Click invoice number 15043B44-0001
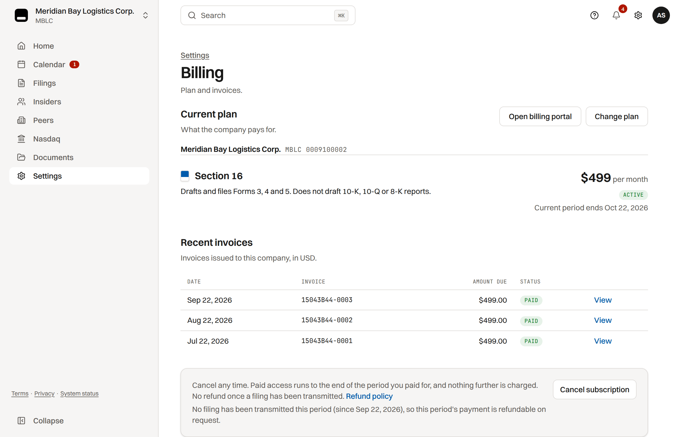The width and height of the screenshot is (700, 437). tap(327, 341)
